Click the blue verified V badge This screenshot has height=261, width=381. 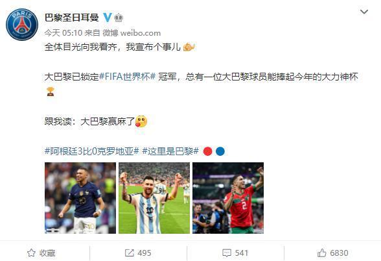click(x=107, y=18)
